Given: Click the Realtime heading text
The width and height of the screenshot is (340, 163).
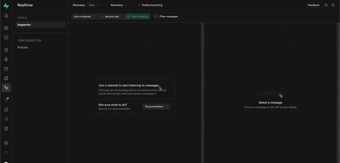Looking at the screenshot, I should coord(25,5).
